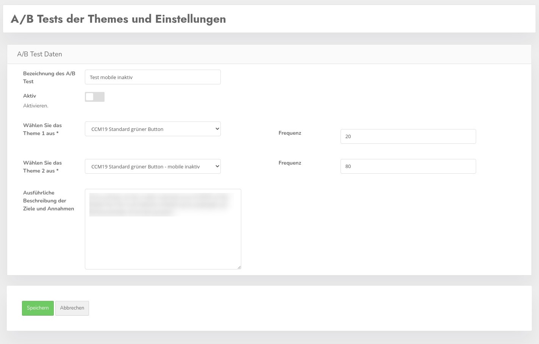Click the page title "A/B Tests der Themes und Einstellungen"
Image resolution: width=539 pixels, height=344 pixels.
point(118,19)
